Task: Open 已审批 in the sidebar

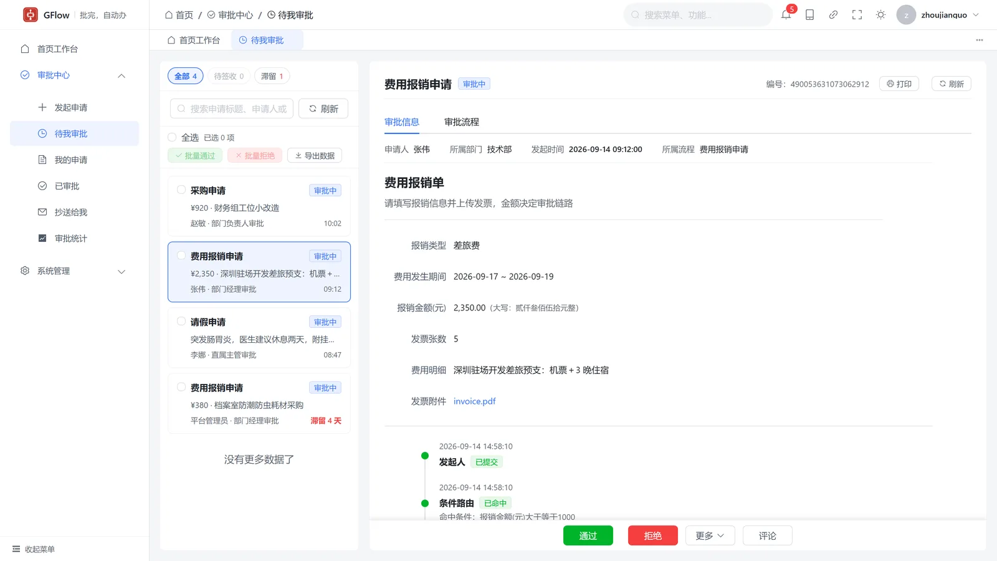Action: coord(74,186)
